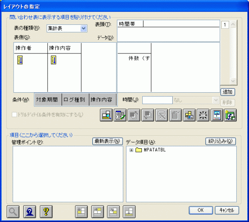Click the blue head question mark icon
Viewport: 249px width, 222px height.
[30, 212]
